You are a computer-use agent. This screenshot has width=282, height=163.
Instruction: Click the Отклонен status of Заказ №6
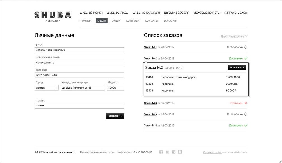point(236,103)
